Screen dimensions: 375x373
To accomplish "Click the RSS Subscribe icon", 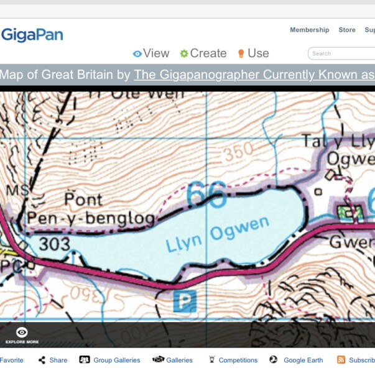I will point(341,359).
